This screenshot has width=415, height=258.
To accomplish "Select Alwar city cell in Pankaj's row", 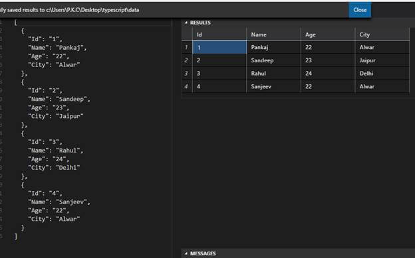I will pos(382,47).
